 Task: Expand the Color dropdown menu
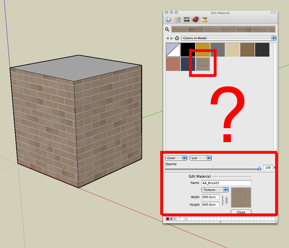tap(176, 158)
